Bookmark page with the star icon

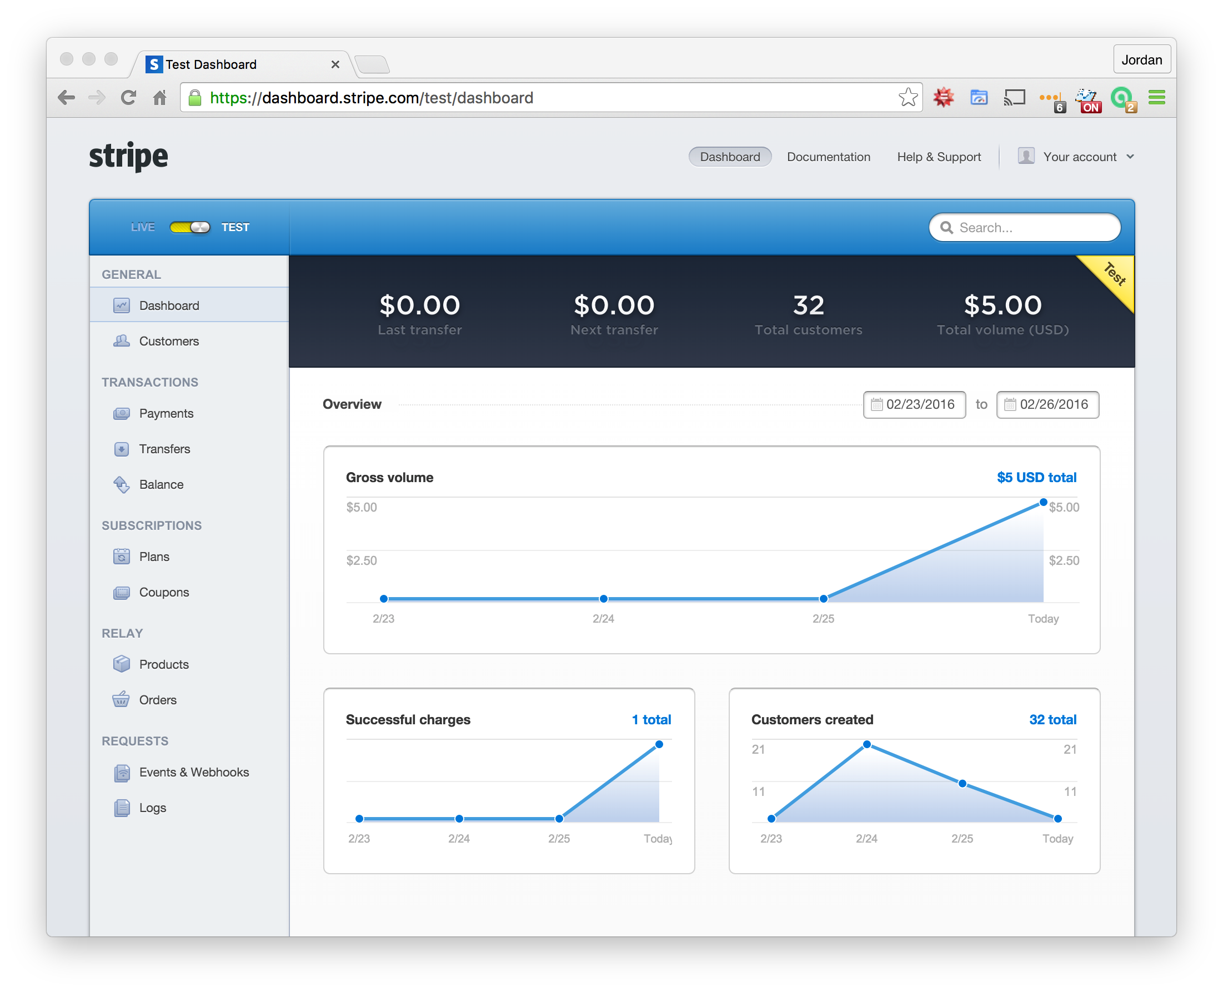(x=908, y=98)
